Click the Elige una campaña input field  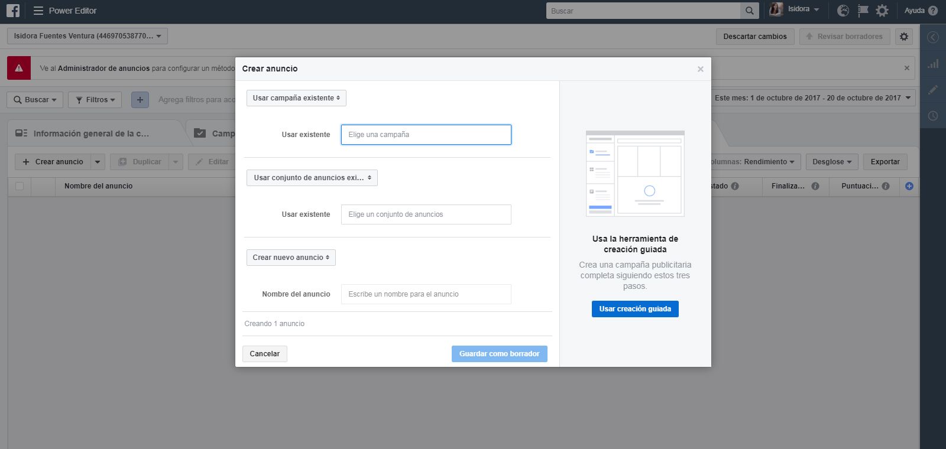(426, 135)
